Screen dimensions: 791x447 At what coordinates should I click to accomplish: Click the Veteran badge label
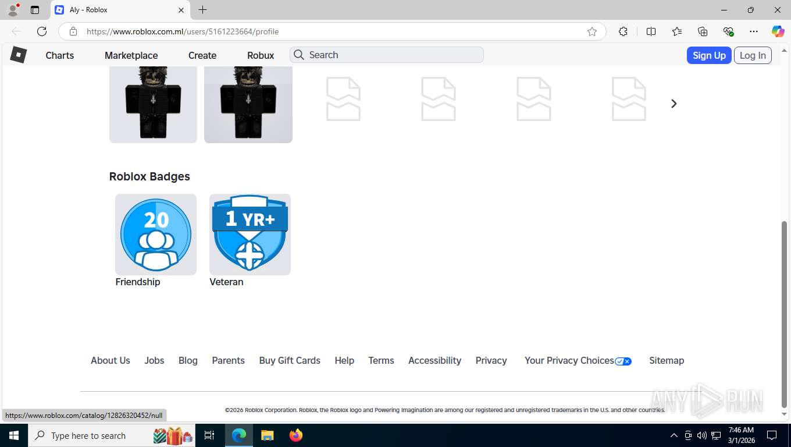pos(226,282)
